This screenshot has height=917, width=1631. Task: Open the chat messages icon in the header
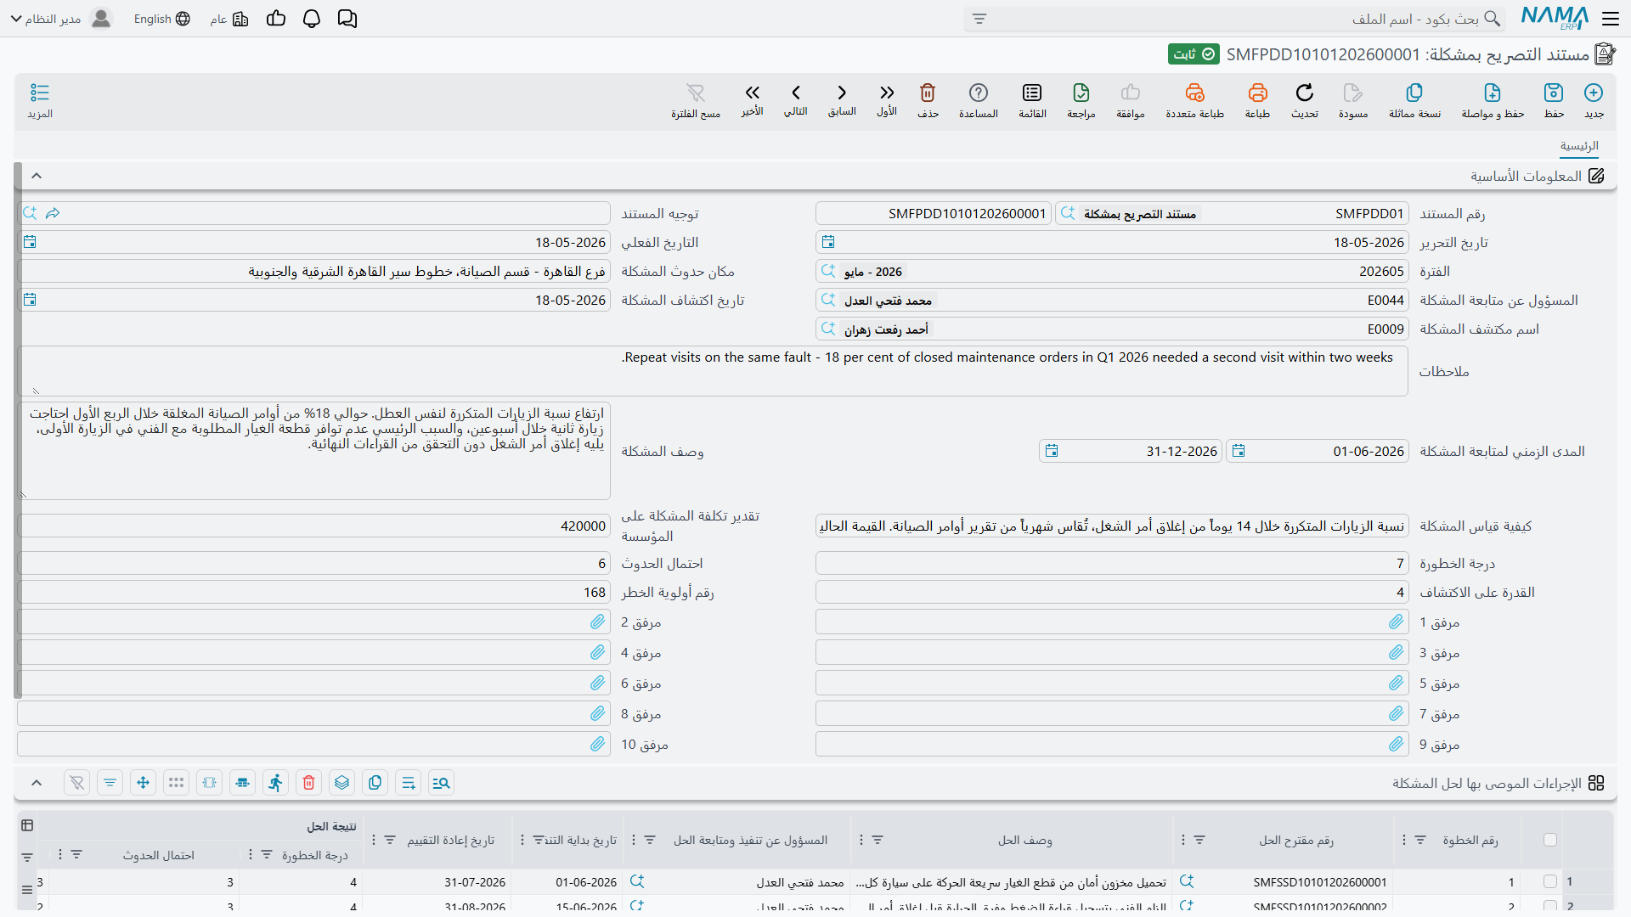(347, 19)
